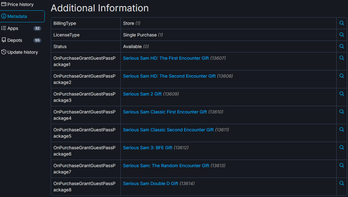The width and height of the screenshot is (348, 197).
Task: Switch to the Depots tab
Action: [21, 40]
